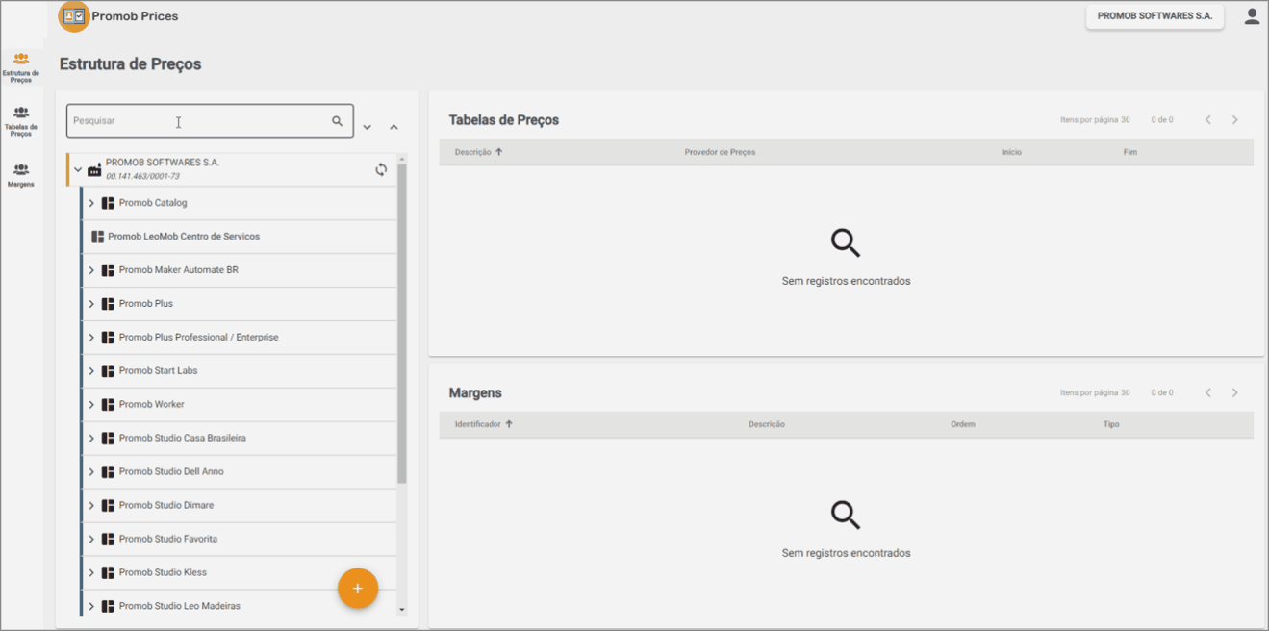The image size is (1269, 631).
Task: Expand all tree nodes with down chevron
Action: point(368,127)
